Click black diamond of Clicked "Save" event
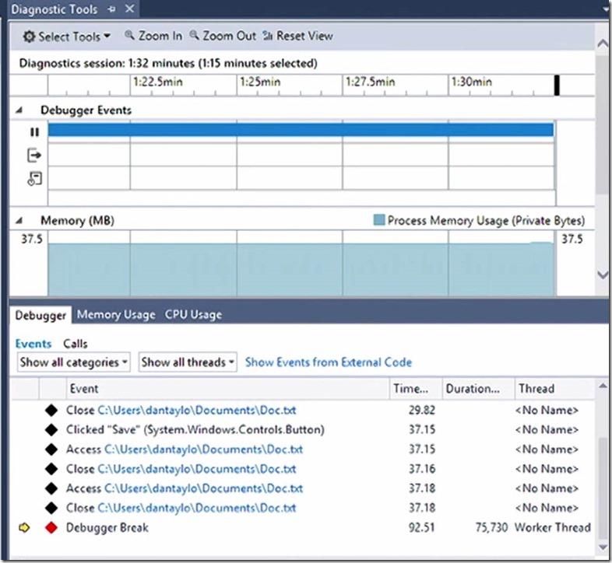The width and height of the screenshot is (612, 563). pos(51,430)
